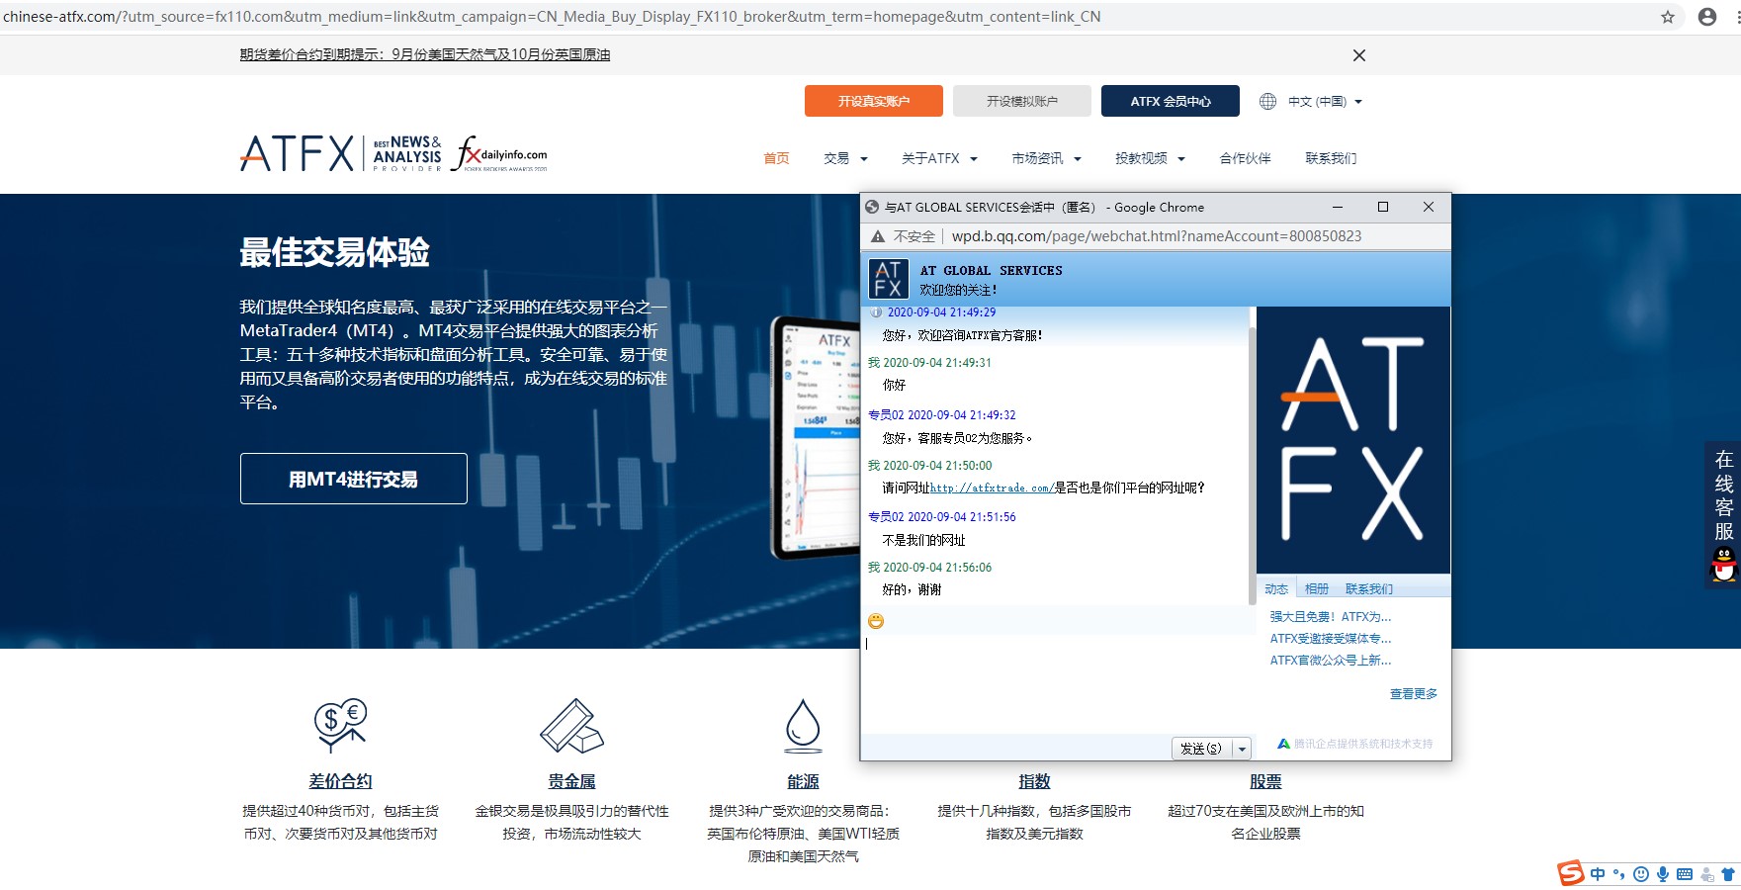Click the orange 开设真实账户 button
This screenshot has width=1741, height=890.
874,101
